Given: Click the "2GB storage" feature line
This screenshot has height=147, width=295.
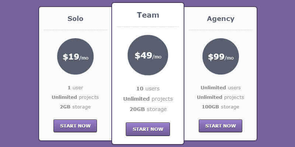Looking at the screenshot, I should 75,107.
